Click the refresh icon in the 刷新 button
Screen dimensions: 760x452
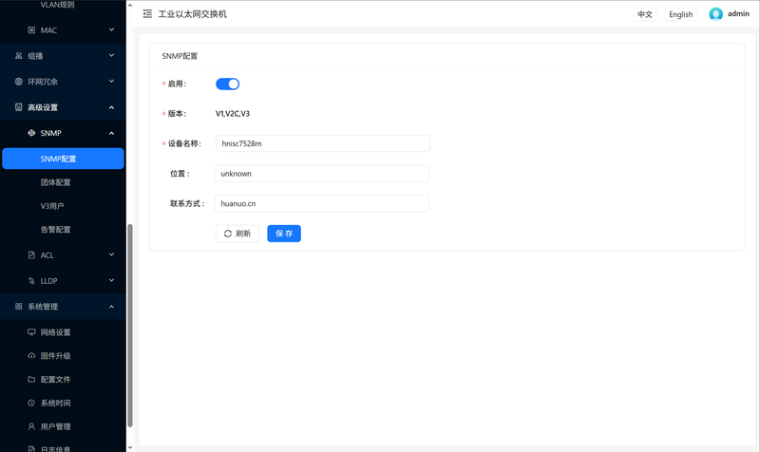tap(228, 234)
